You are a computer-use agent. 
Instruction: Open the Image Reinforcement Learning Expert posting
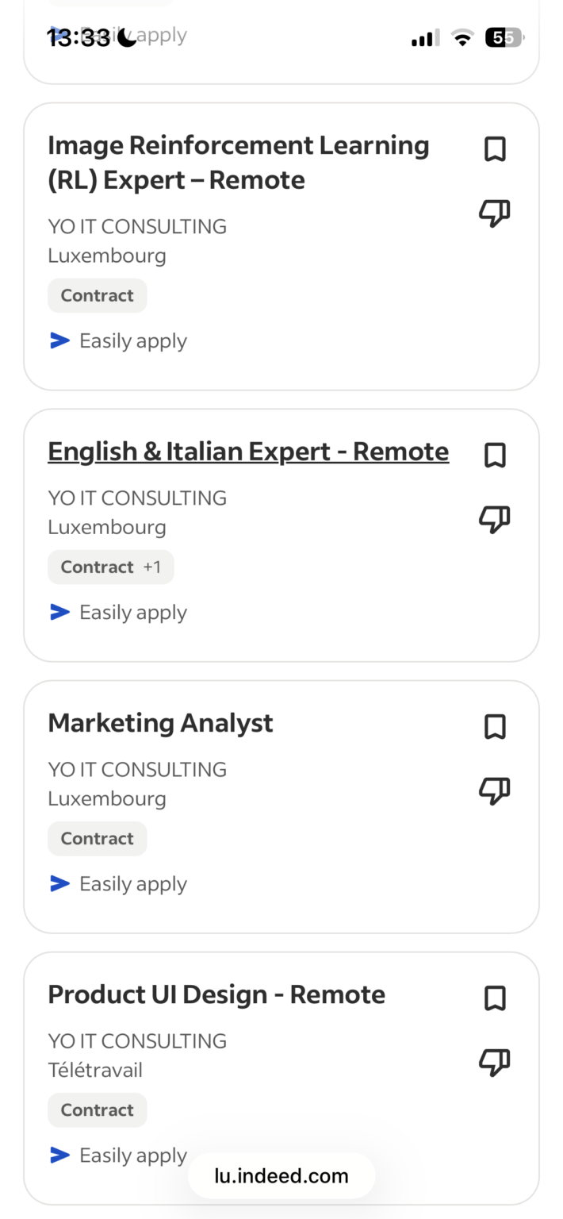tap(238, 162)
